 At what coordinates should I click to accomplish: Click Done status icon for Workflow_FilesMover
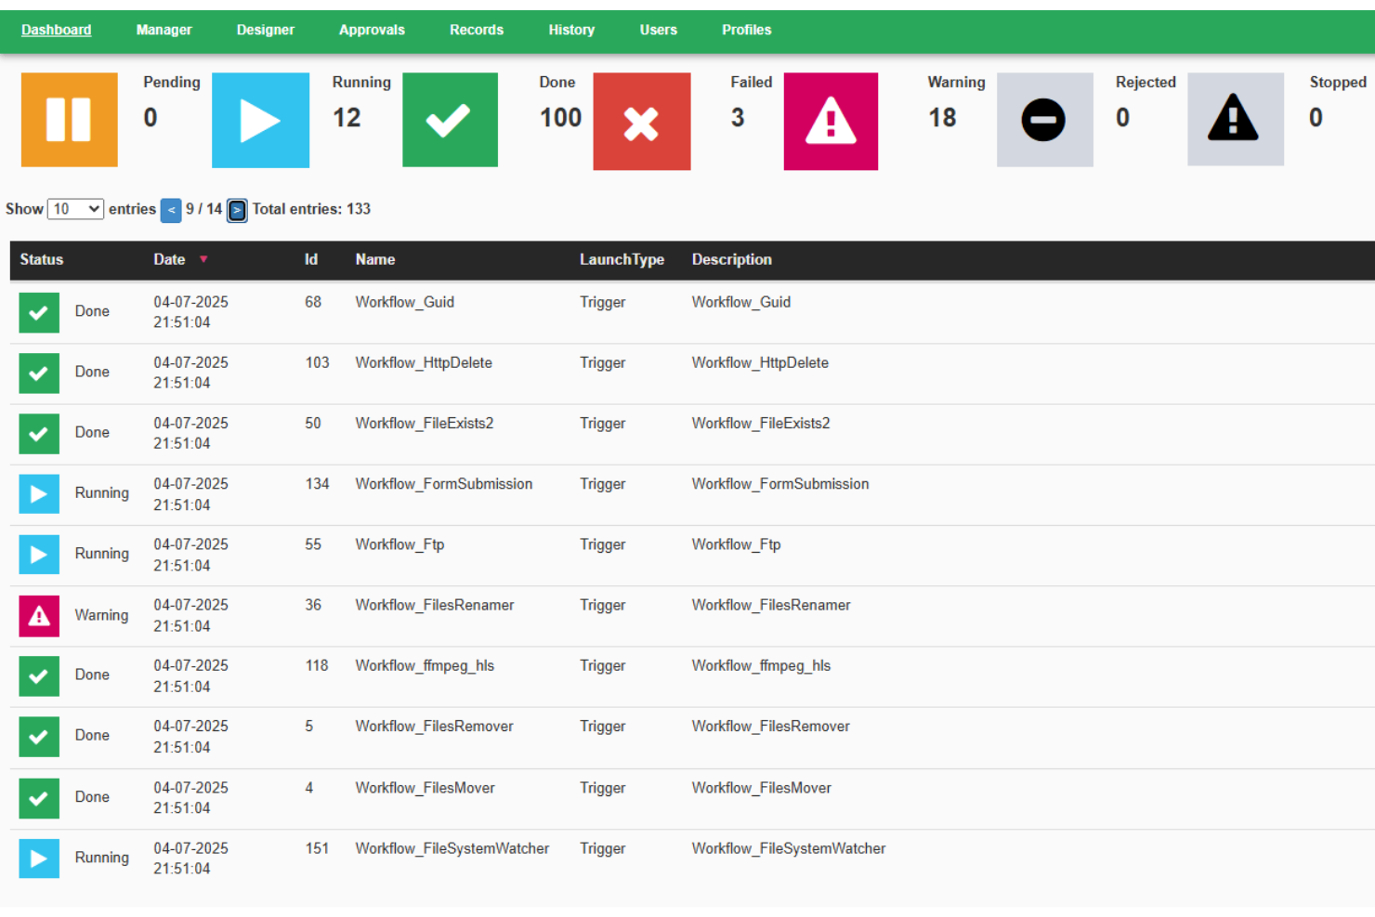tap(39, 798)
